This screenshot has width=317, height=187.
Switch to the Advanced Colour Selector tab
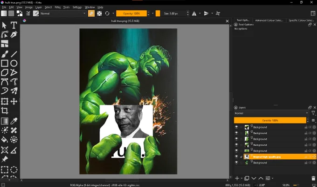(x=269, y=20)
